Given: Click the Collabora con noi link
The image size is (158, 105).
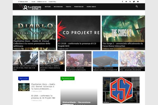Looking at the screenshot, I should point(42,2).
